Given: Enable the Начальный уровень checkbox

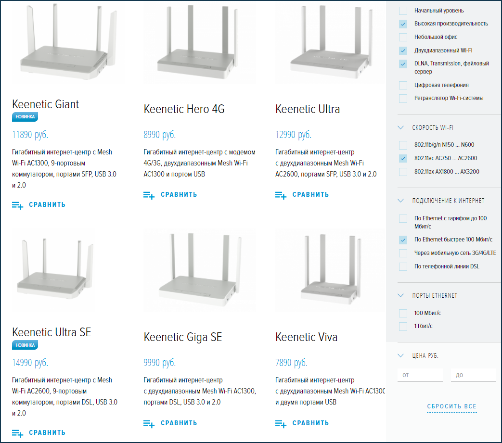Looking at the screenshot, I should point(403,11).
